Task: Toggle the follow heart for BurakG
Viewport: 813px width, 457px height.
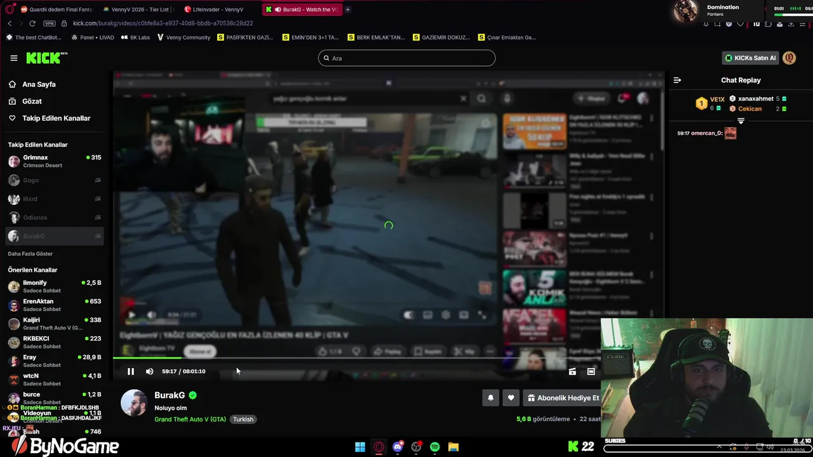Action: click(511, 398)
